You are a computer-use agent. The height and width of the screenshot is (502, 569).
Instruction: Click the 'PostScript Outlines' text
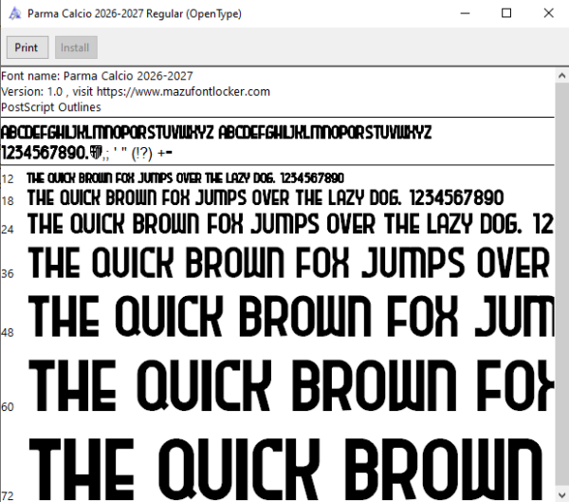click(51, 107)
